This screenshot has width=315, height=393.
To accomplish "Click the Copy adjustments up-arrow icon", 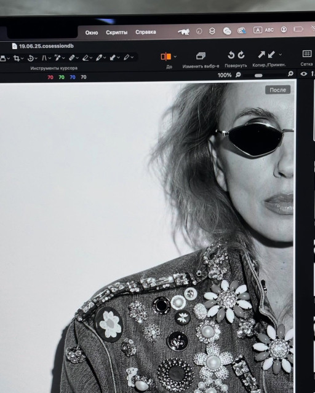I will [x=261, y=55].
